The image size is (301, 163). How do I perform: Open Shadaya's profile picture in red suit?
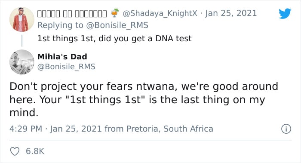[22, 19]
